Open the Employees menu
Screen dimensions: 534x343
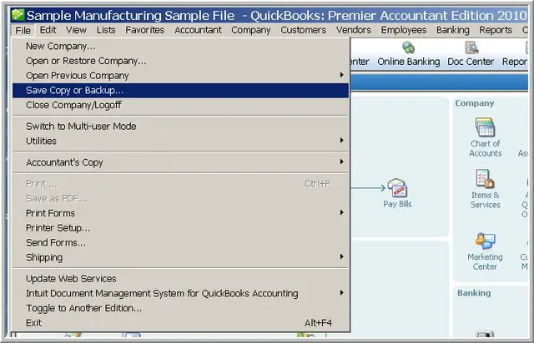[x=404, y=30]
